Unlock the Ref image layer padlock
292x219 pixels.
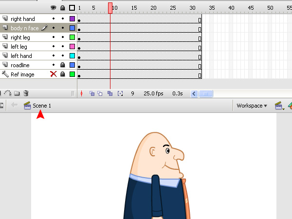tap(63, 74)
